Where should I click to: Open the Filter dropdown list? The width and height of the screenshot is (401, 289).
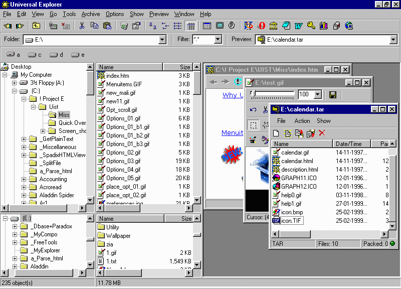click(x=218, y=40)
